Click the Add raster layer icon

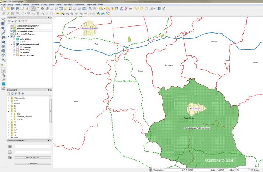tap(3, 24)
